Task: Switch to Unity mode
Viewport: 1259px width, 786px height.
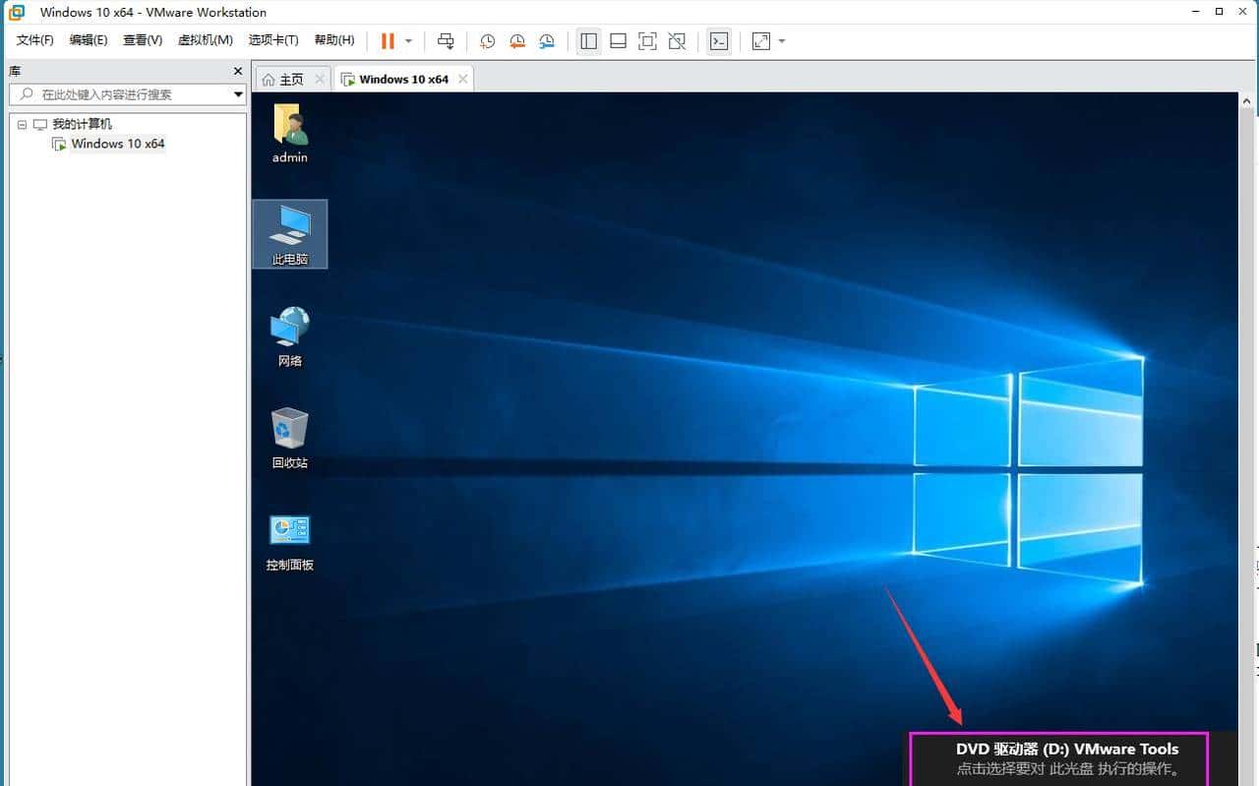Action: pos(677,40)
